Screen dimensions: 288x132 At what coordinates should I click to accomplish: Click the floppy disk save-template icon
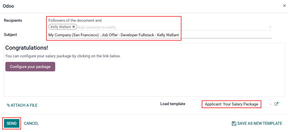(x=234, y=123)
